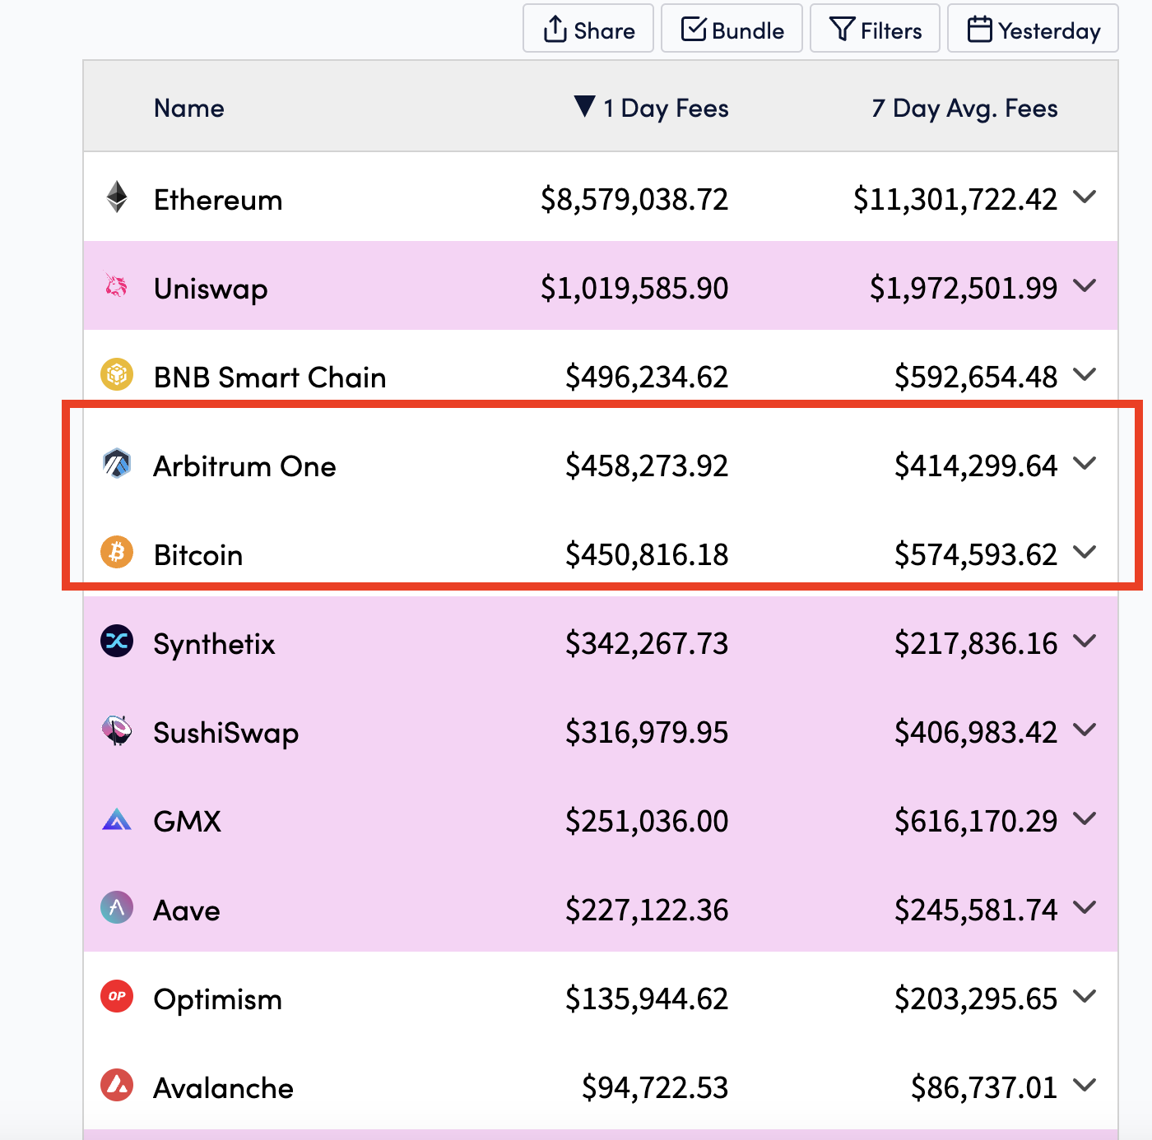Open the Aave name link

point(187,911)
